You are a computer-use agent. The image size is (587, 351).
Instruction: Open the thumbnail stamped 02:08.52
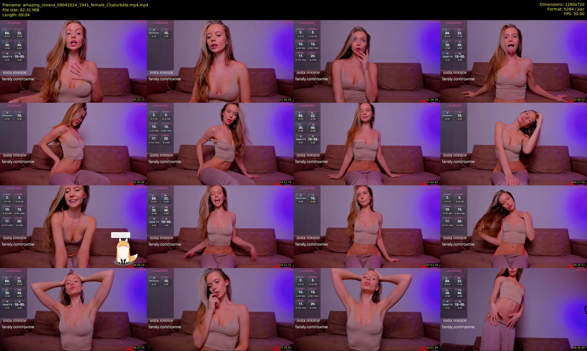pyautogui.click(x=513, y=61)
